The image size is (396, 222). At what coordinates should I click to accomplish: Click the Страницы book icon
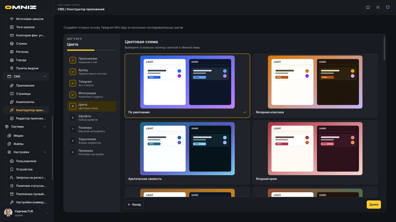tap(12, 94)
